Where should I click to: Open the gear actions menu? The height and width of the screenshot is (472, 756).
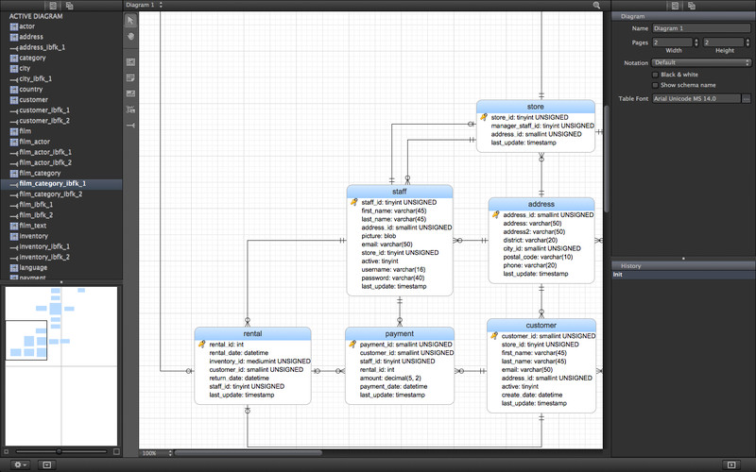tap(19, 464)
